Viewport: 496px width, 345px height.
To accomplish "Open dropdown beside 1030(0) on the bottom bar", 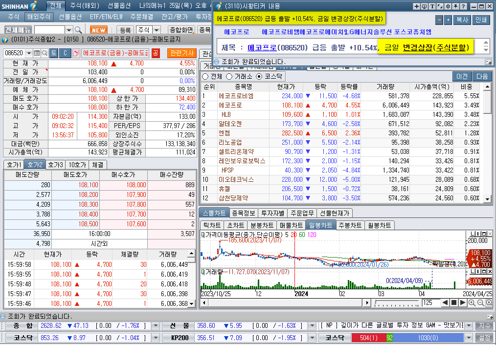I will (x=469, y=338).
